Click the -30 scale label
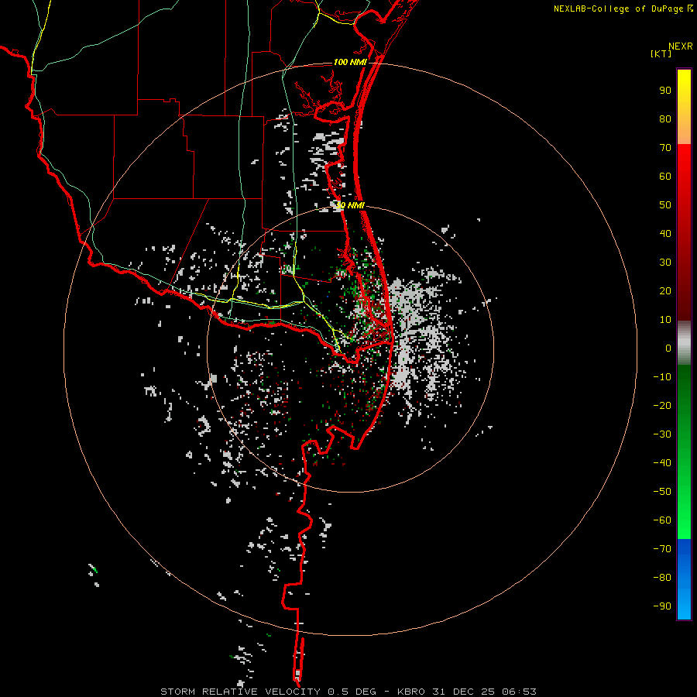This screenshot has height=697, width=697. pos(662,434)
